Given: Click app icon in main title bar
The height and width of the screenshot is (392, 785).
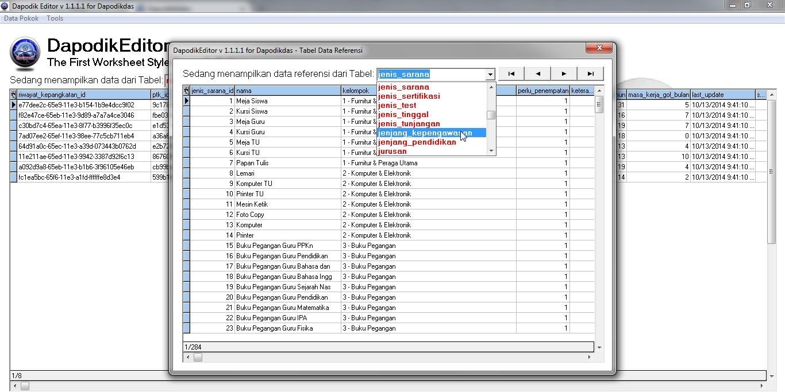Looking at the screenshot, I should pos(5,6).
